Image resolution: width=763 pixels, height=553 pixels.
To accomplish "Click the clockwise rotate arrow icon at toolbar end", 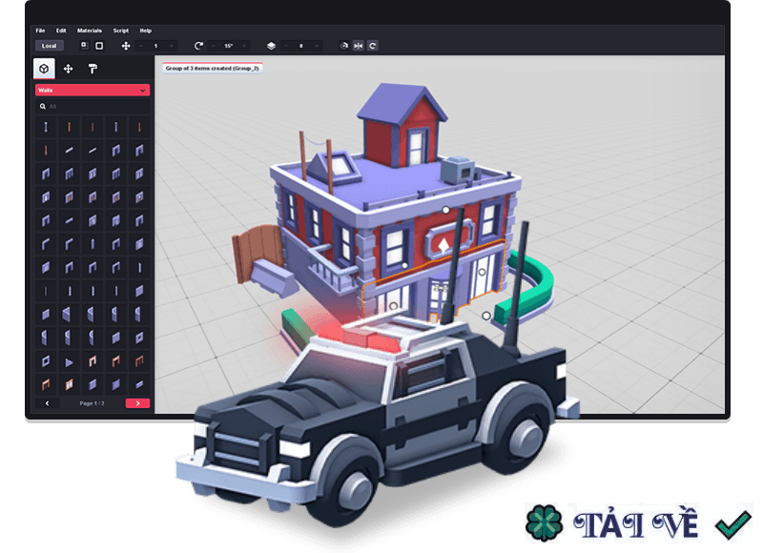I will pos(373,46).
